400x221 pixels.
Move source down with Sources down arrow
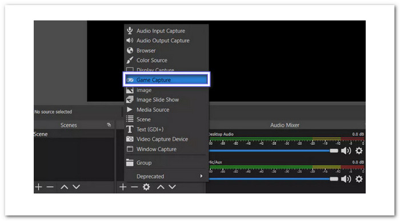click(x=172, y=187)
